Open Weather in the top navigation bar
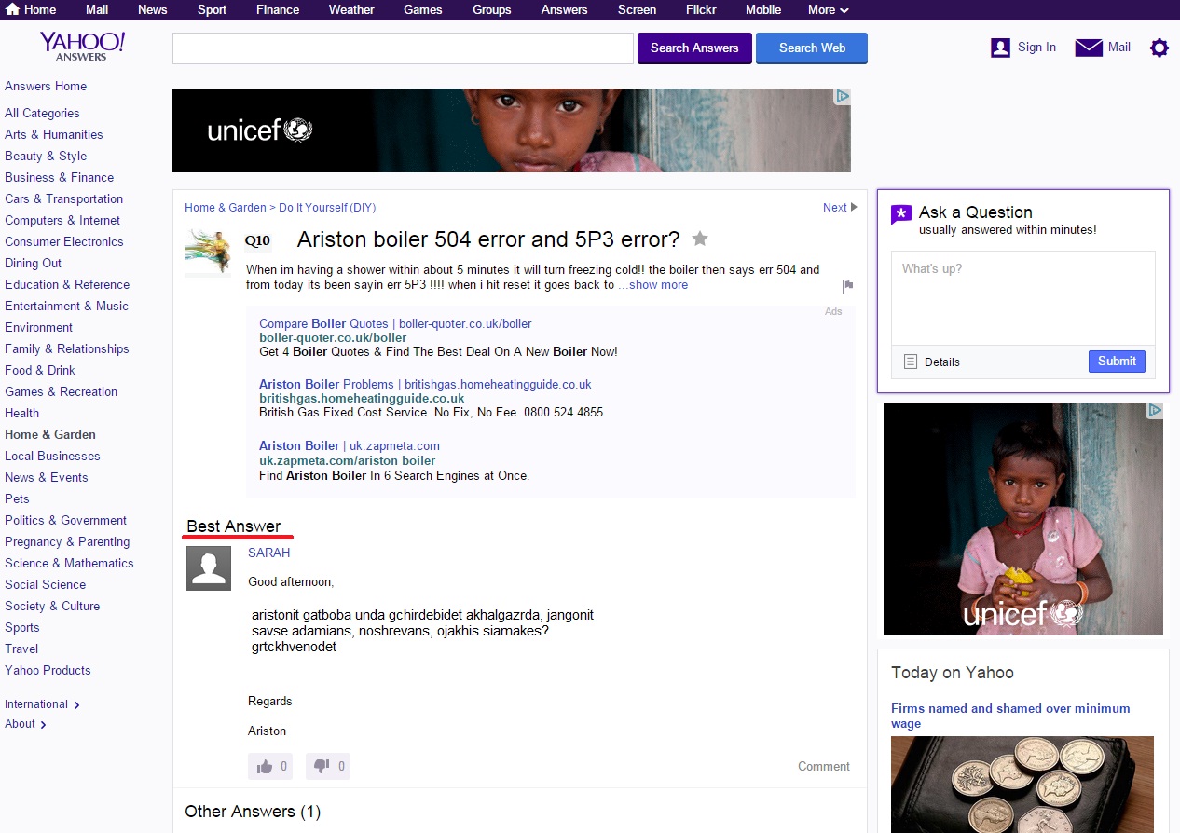Viewport: 1180px width, 833px height. click(x=351, y=9)
